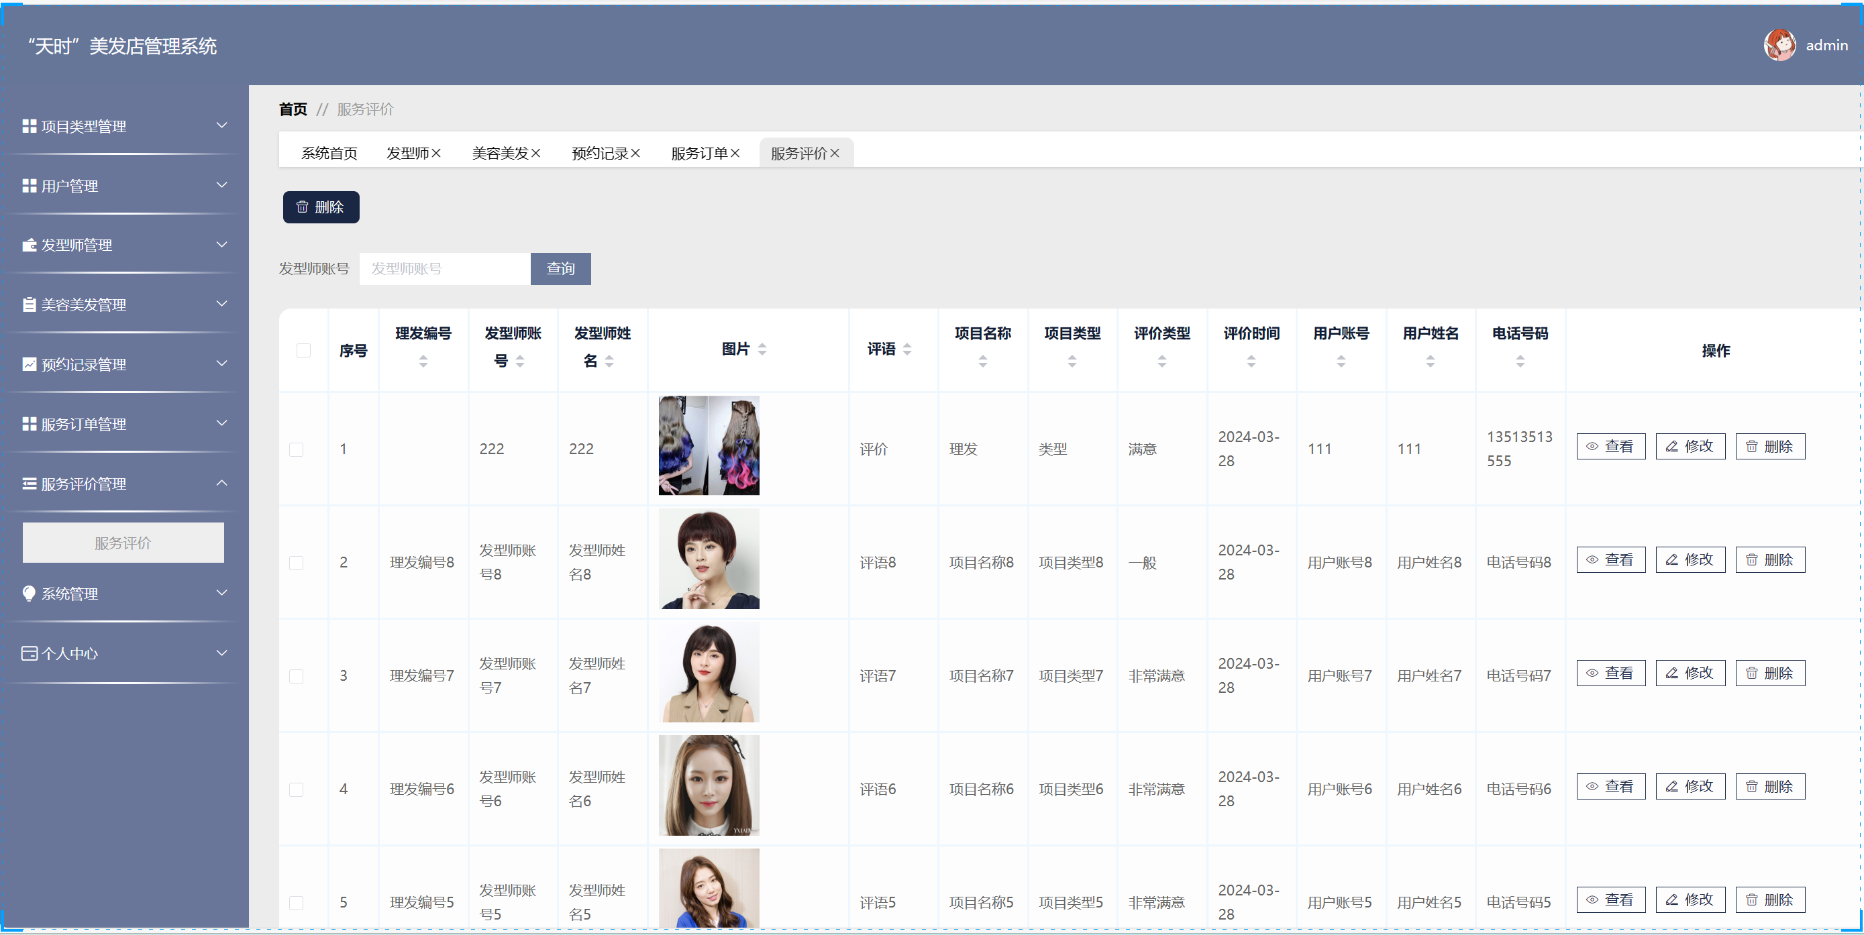Check the checkbox for row 3
This screenshot has height=935, width=1864.
(x=296, y=676)
